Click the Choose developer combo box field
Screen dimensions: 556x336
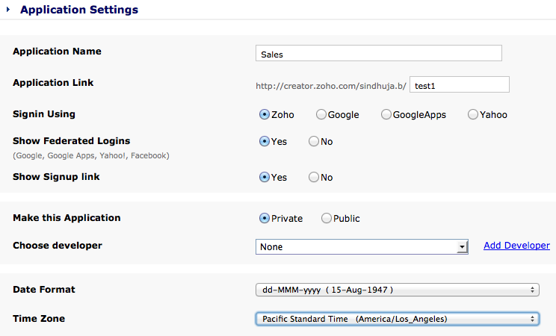click(x=356, y=247)
